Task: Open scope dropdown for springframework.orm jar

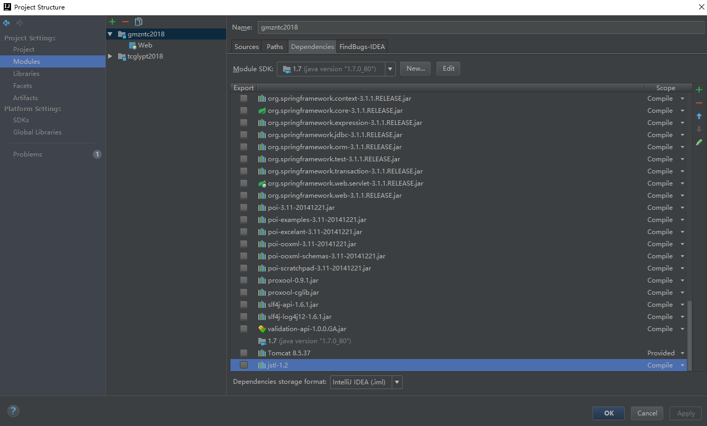Action: (x=682, y=147)
